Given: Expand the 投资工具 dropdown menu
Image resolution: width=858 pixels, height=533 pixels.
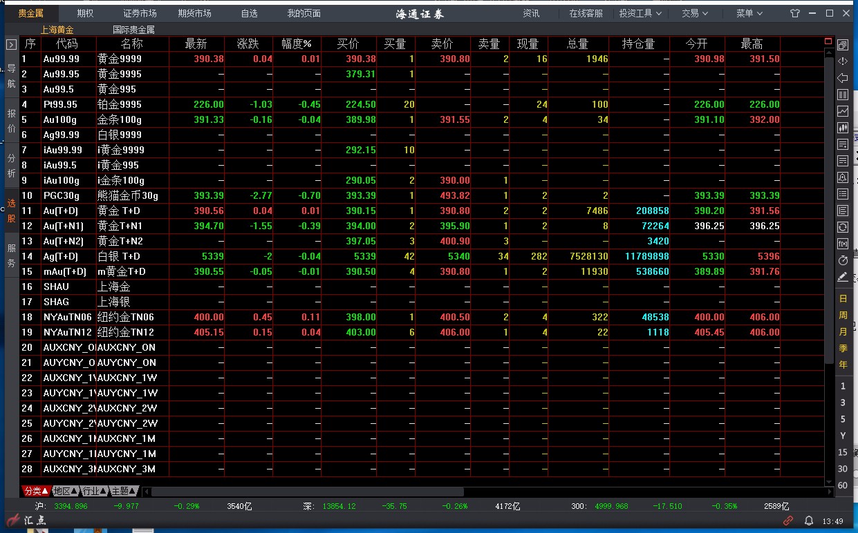Looking at the screenshot, I should tap(640, 13).
